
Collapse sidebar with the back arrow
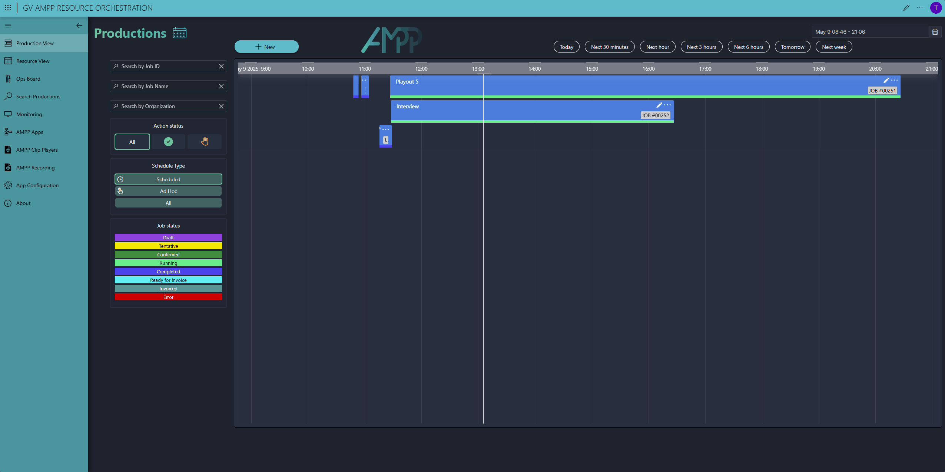coord(79,26)
